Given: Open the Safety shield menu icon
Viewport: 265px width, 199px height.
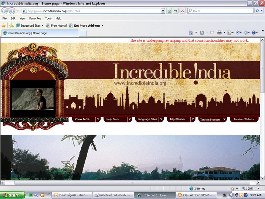Looking at the screenshot, I should pyautogui.click(x=238, y=33).
